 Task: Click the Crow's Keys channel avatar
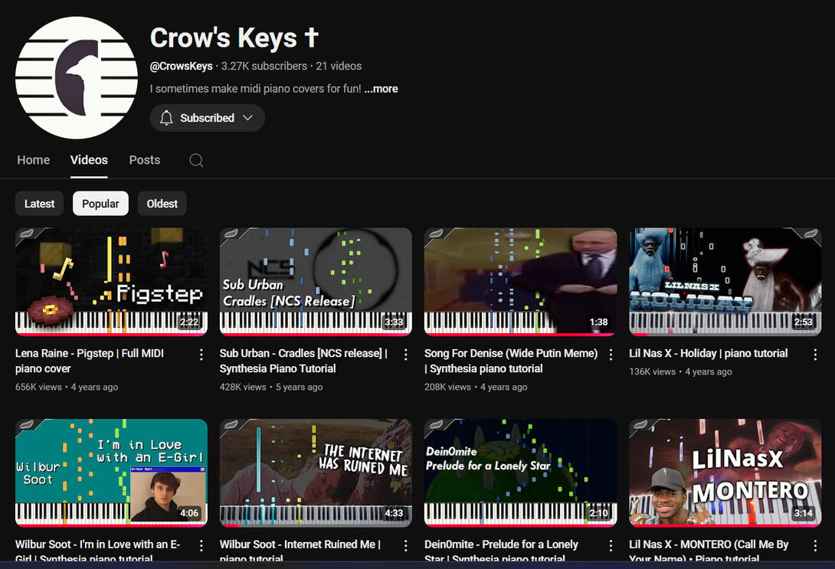tap(77, 77)
